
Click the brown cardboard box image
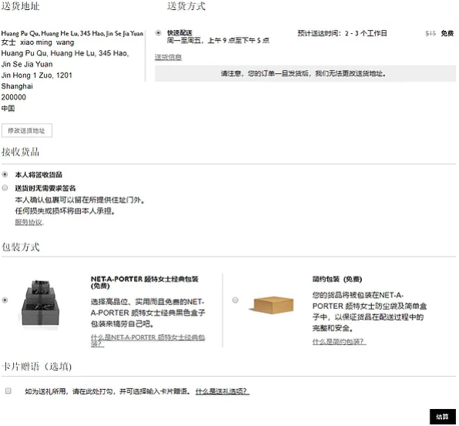pos(272,305)
